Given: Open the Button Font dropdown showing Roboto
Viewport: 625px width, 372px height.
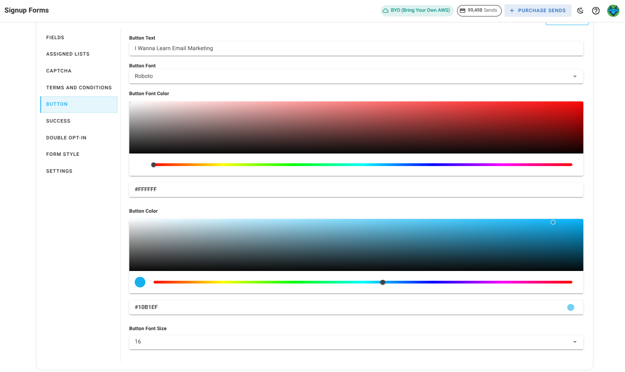Looking at the screenshot, I should [356, 76].
